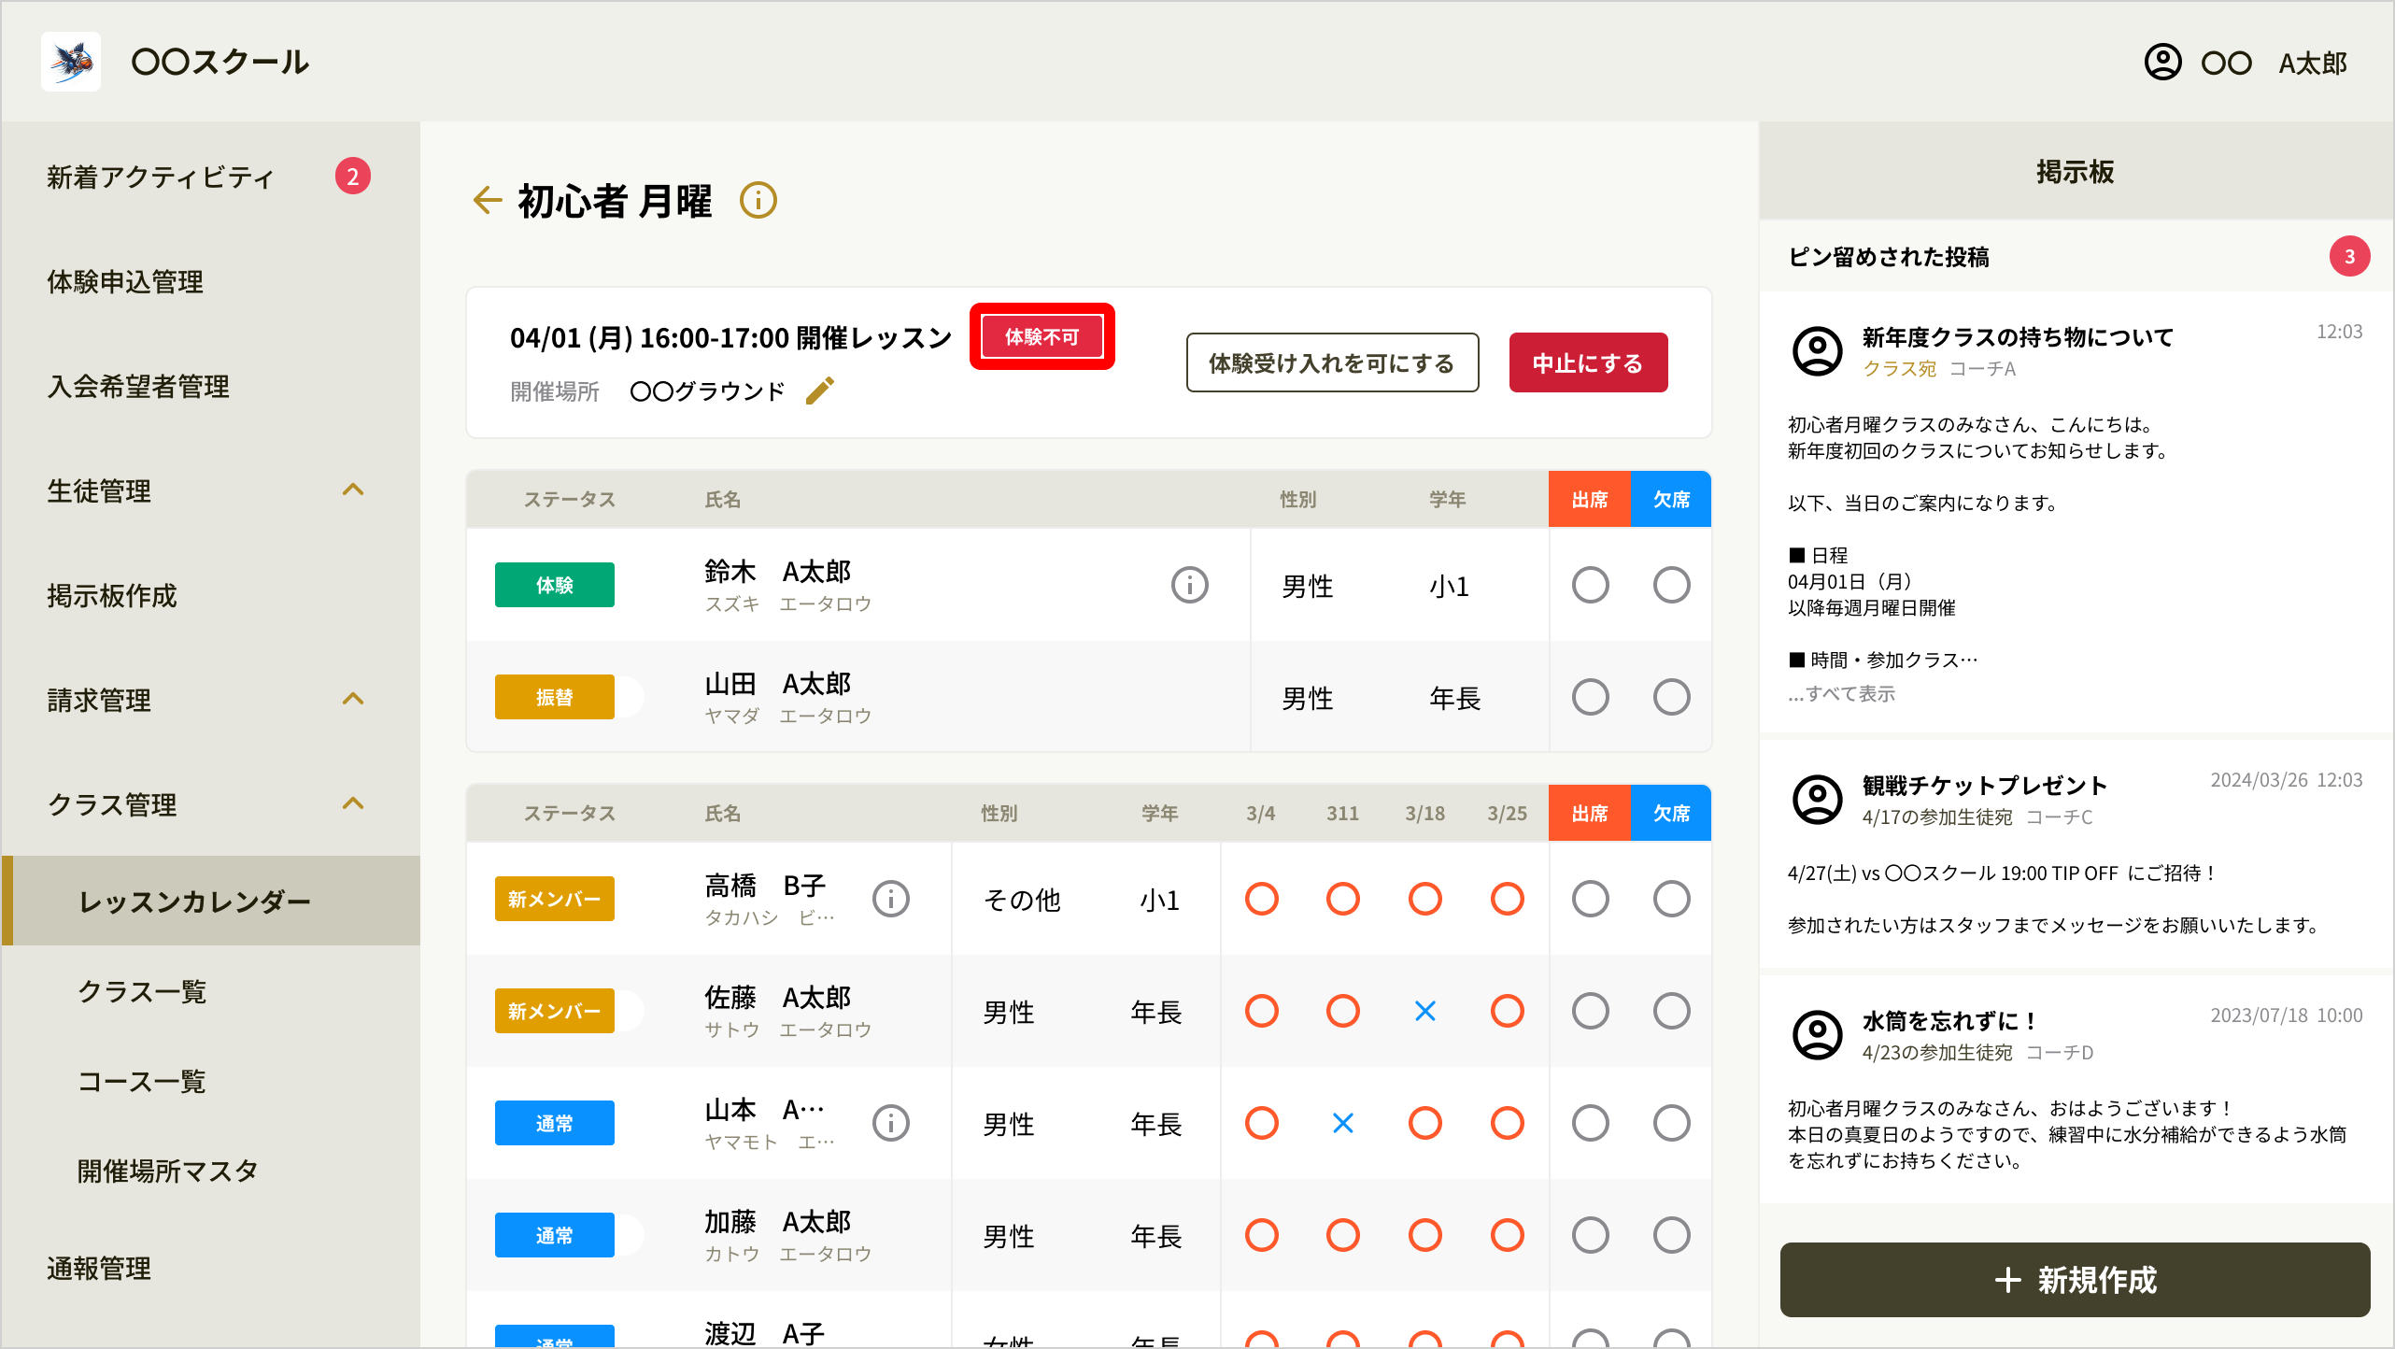Click the 3/25 date column header
This screenshot has height=1349, width=2395.
[1507, 814]
